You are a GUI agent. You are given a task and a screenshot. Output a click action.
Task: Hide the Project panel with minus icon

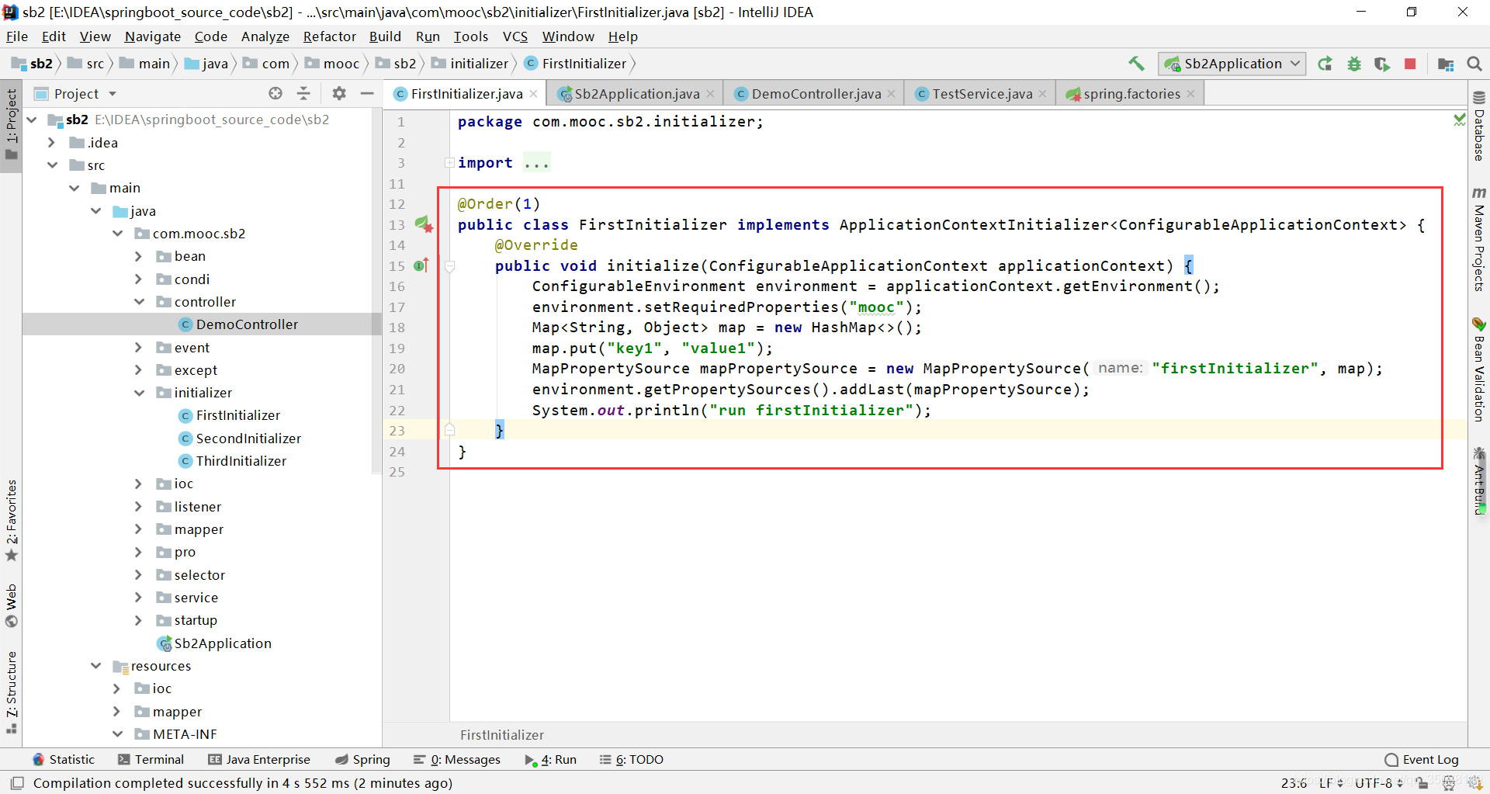[x=367, y=93]
